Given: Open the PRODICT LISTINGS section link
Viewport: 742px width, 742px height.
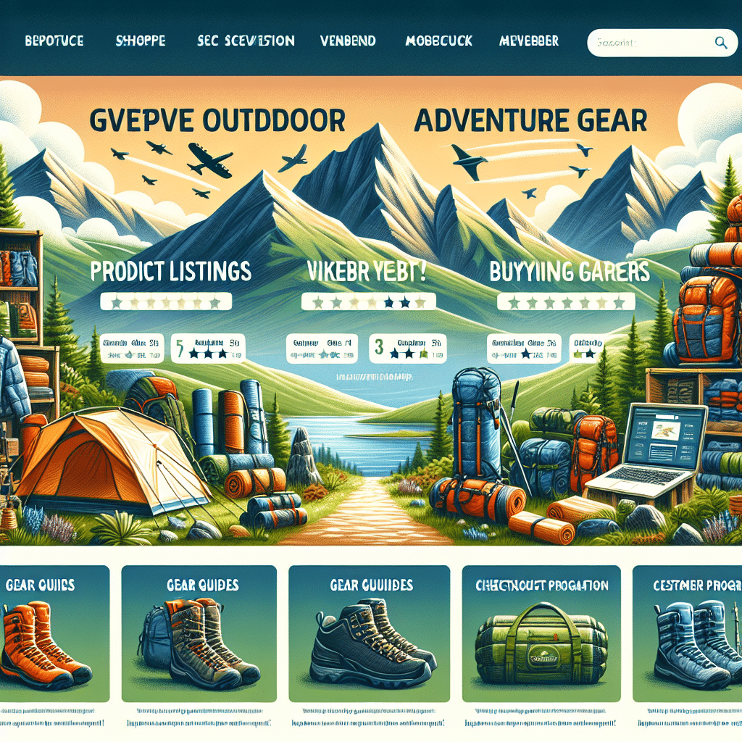Looking at the screenshot, I should 170,271.
